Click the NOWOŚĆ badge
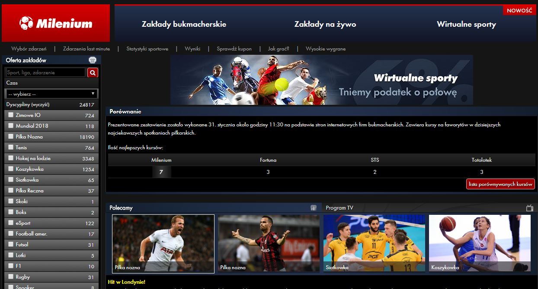538x289 pixels. tap(519, 11)
